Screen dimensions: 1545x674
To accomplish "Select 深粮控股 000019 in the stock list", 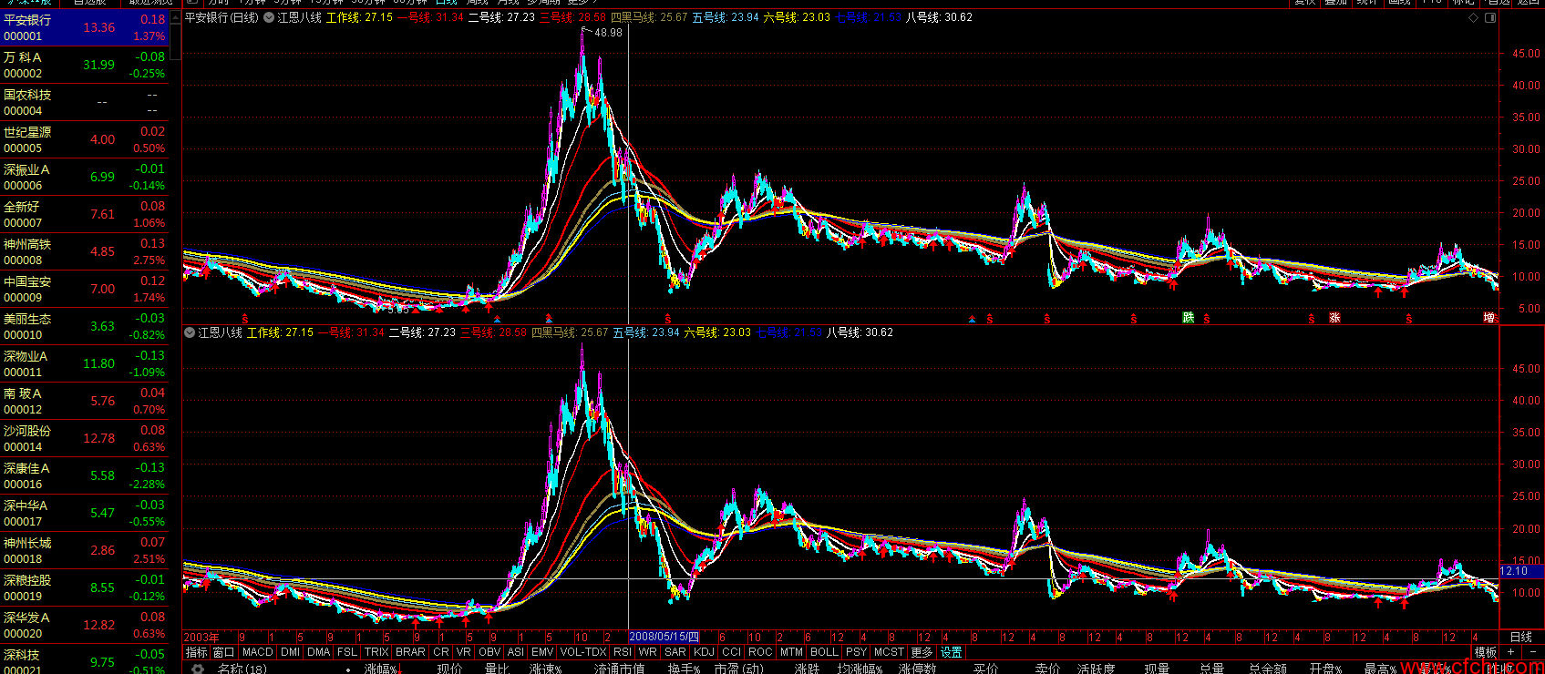I will tap(85, 587).
